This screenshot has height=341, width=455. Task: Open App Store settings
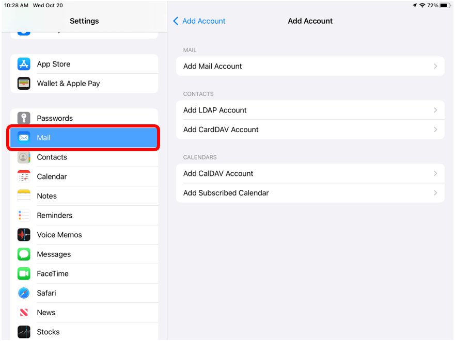click(x=84, y=64)
